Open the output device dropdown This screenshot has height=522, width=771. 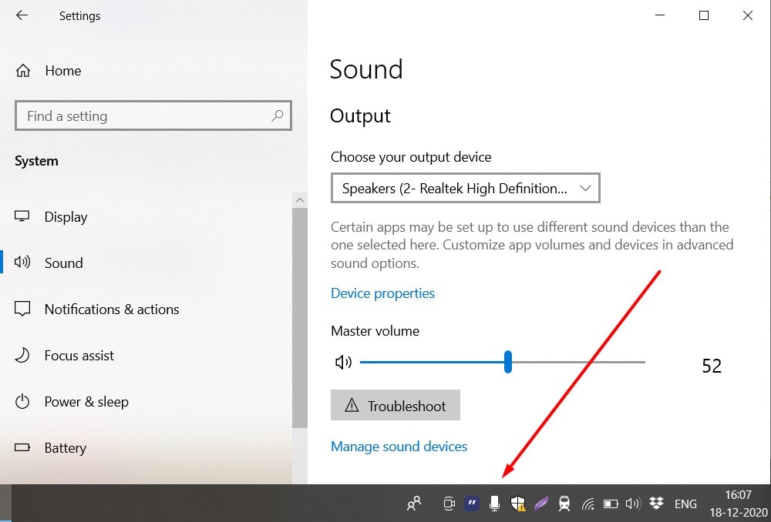click(465, 188)
